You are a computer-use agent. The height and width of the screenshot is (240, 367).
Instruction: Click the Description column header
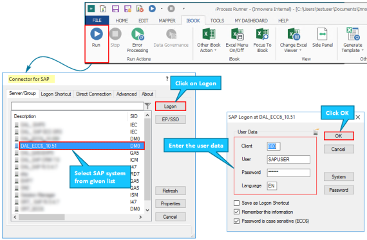(x=25, y=116)
